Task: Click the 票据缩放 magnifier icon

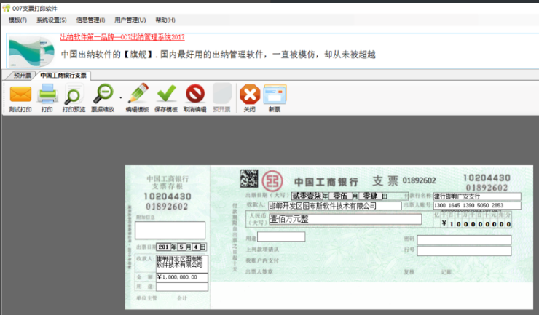Action: coord(103,93)
